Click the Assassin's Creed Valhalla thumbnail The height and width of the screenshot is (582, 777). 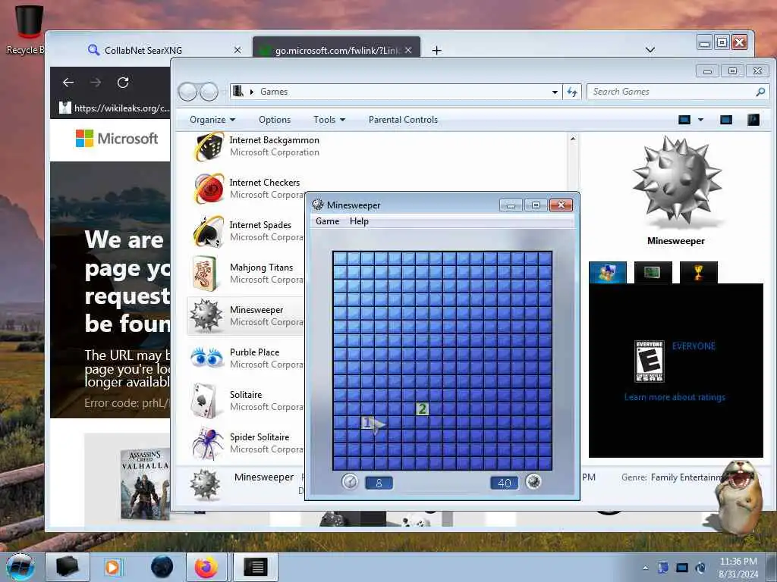[x=145, y=483]
